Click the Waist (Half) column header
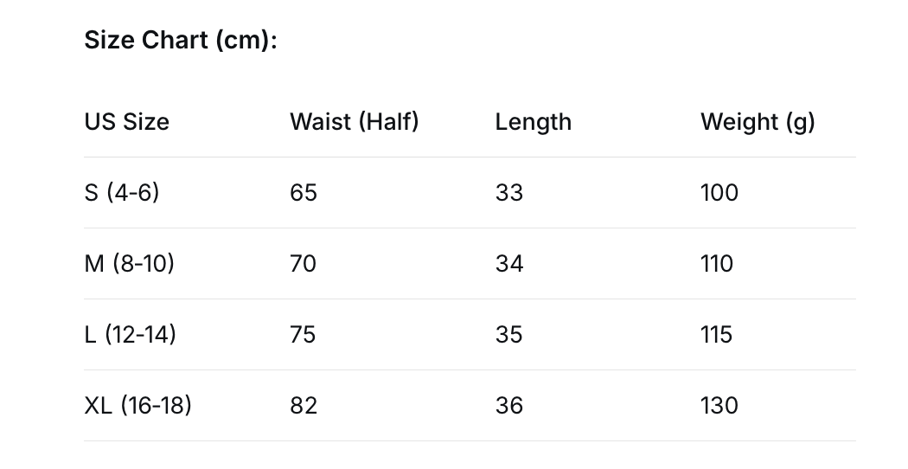This screenshot has height=469, width=908. point(355,122)
